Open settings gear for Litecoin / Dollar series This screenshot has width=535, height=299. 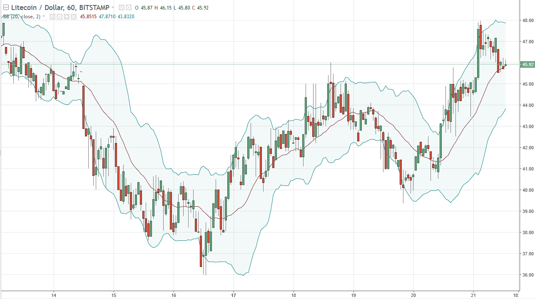(x=129, y=7)
